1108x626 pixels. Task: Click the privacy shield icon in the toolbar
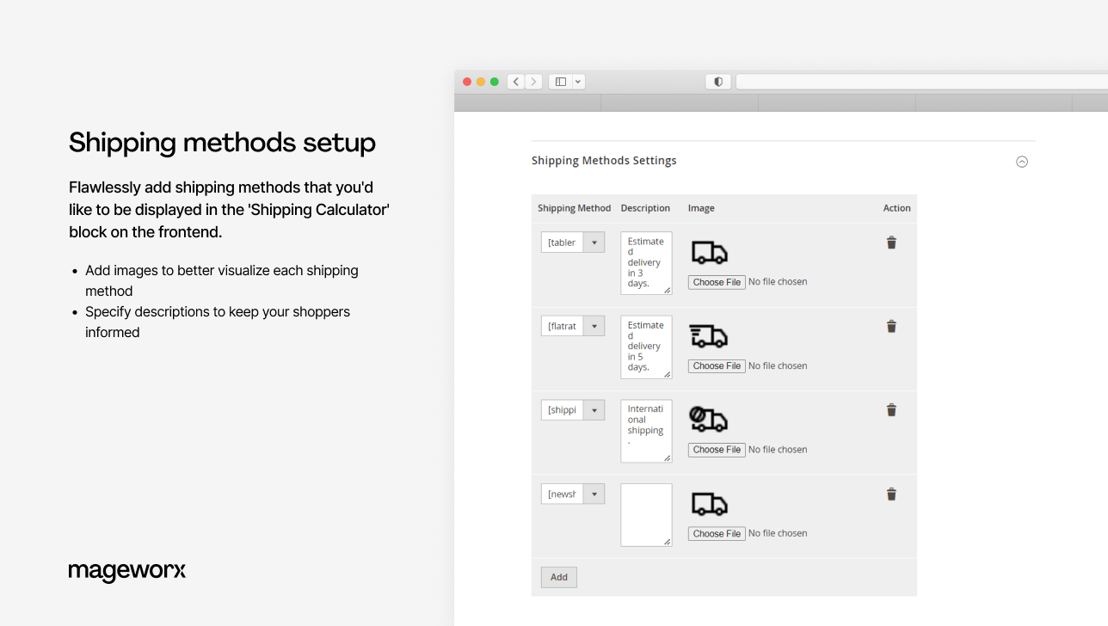click(717, 81)
